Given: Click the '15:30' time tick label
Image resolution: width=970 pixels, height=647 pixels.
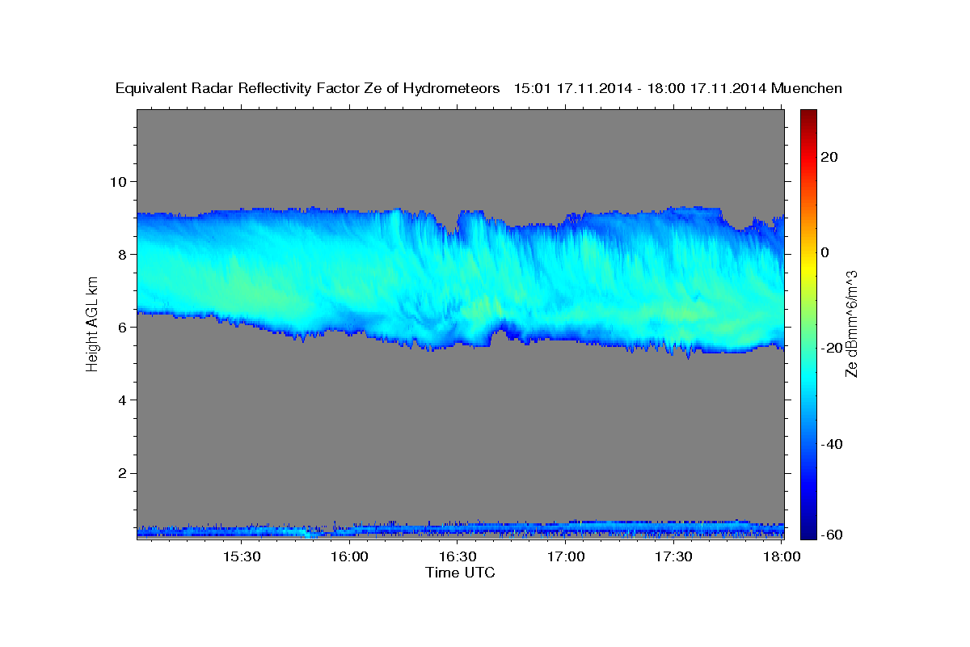Looking at the screenshot, I should coord(241,556).
